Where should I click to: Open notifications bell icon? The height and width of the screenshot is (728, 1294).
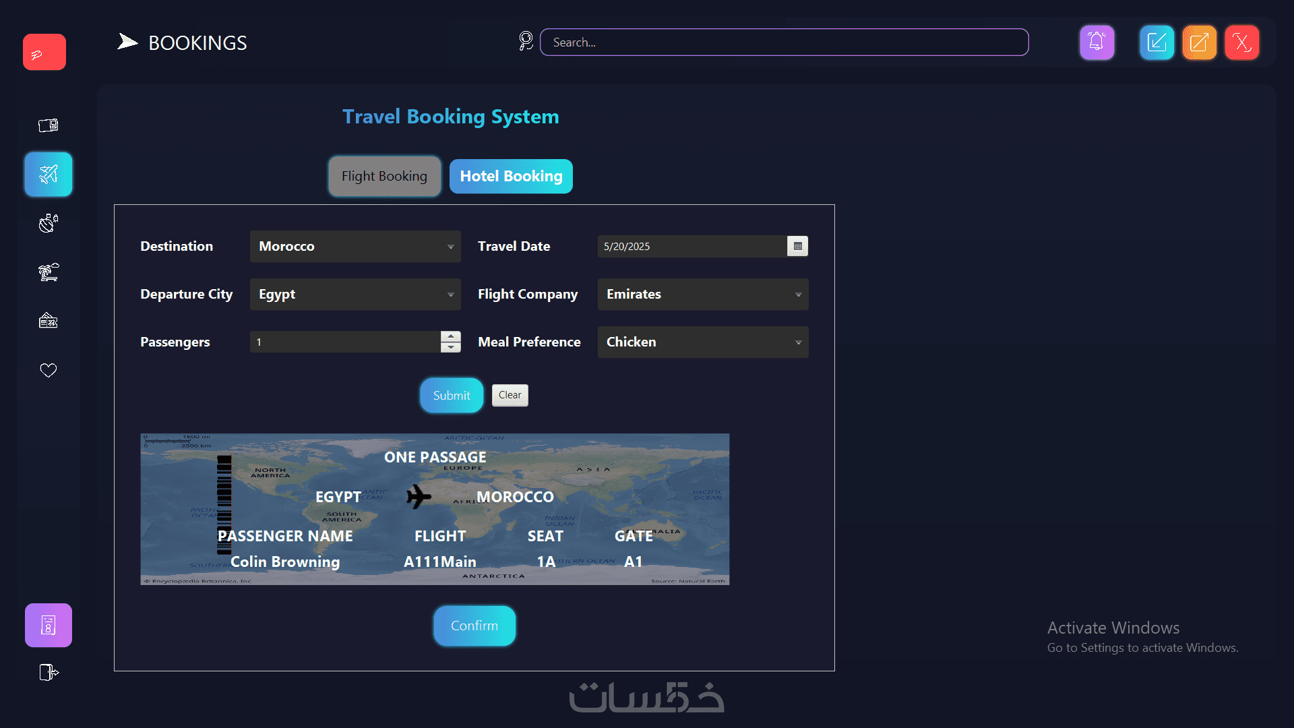pyautogui.click(x=1097, y=42)
